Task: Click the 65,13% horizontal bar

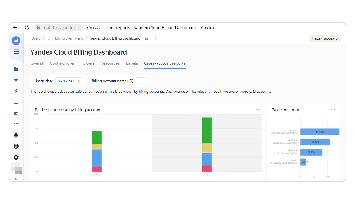Action: (x=315, y=142)
